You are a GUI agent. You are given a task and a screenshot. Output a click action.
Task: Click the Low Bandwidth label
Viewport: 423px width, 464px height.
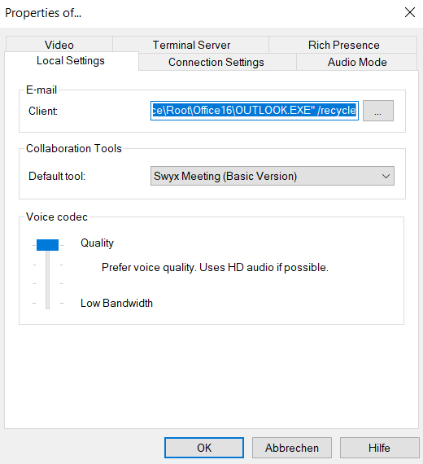[116, 303]
